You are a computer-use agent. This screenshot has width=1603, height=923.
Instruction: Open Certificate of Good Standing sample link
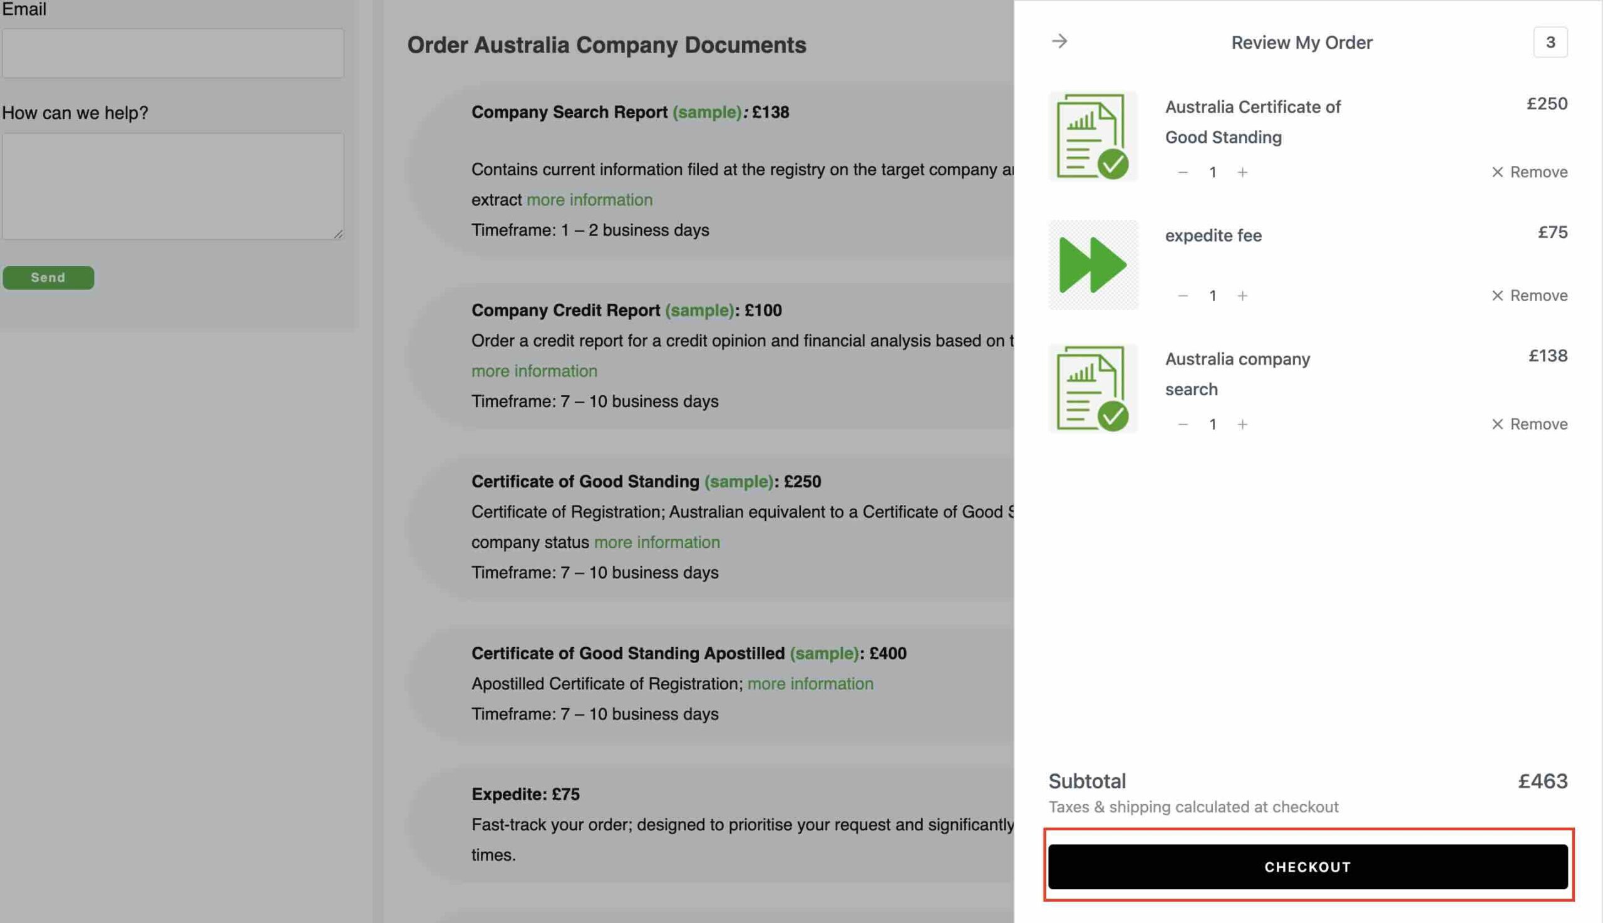[738, 482]
